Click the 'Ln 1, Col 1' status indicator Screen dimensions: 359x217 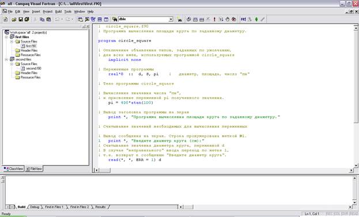point(312,214)
